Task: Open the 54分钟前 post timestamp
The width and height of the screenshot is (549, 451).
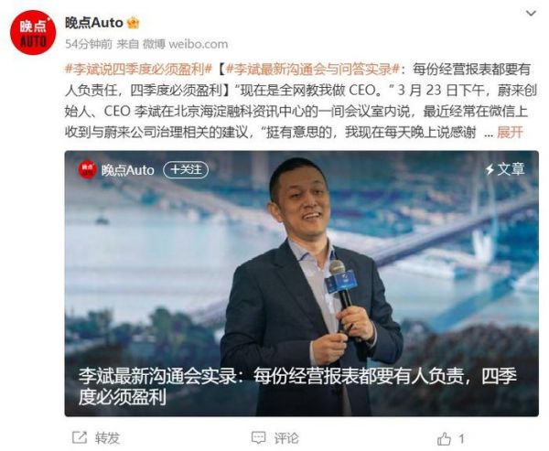Action: click(x=89, y=44)
